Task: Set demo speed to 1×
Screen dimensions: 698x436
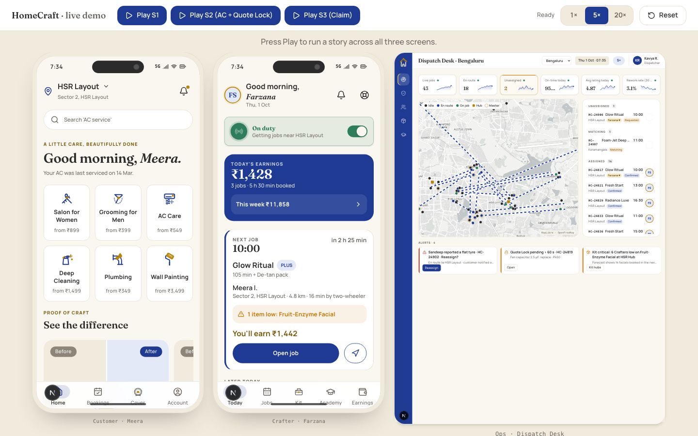Action: point(574,16)
